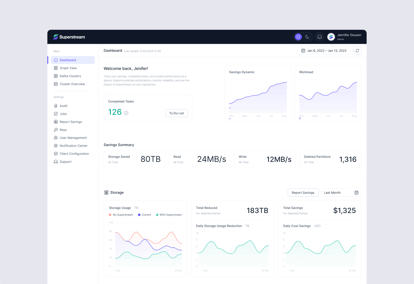Open the Support label
The height and width of the screenshot is (284, 414).
65,162
